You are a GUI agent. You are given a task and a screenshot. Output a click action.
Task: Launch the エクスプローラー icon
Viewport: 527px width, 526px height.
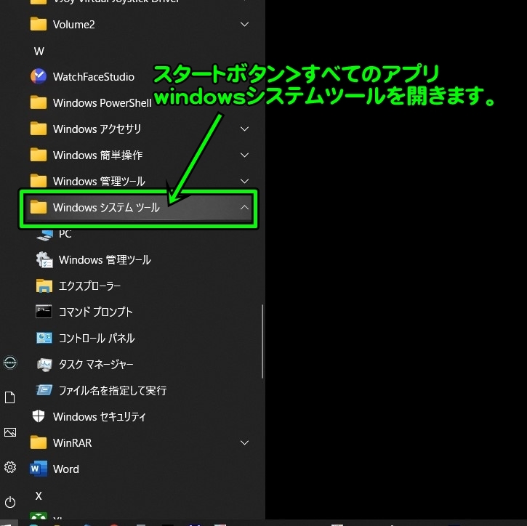click(44, 286)
